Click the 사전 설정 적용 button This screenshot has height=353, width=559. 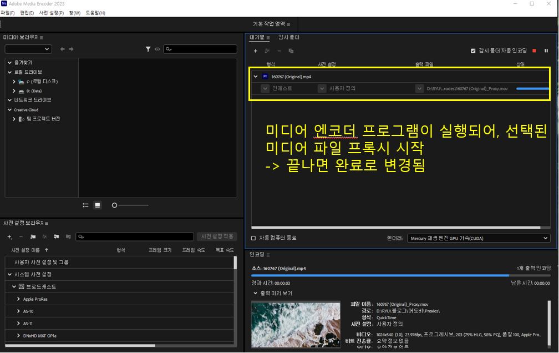(217, 236)
